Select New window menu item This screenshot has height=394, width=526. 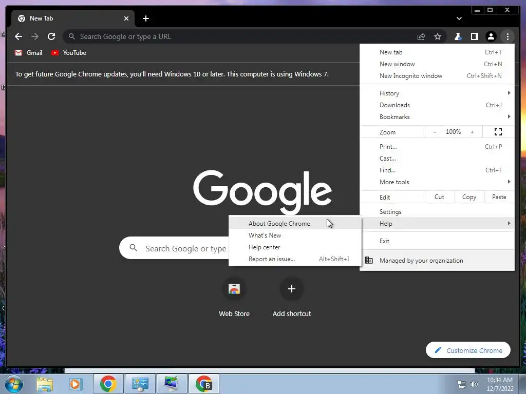[437, 64]
